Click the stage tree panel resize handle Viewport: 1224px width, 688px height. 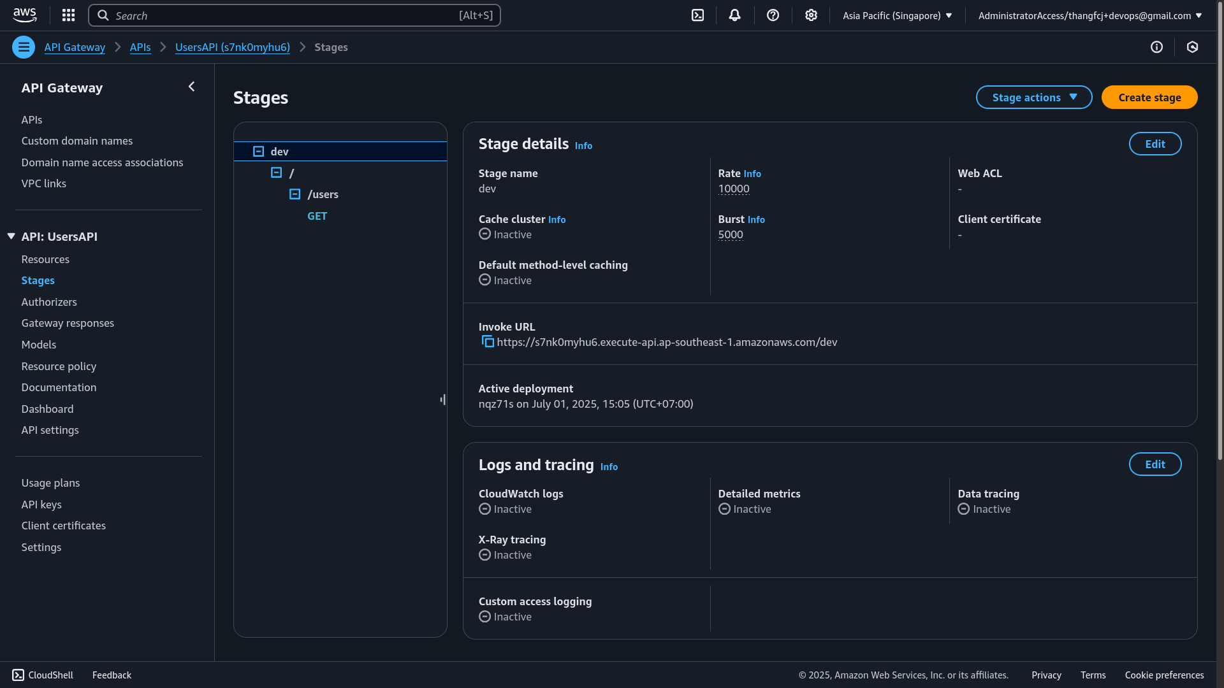coord(442,399)
